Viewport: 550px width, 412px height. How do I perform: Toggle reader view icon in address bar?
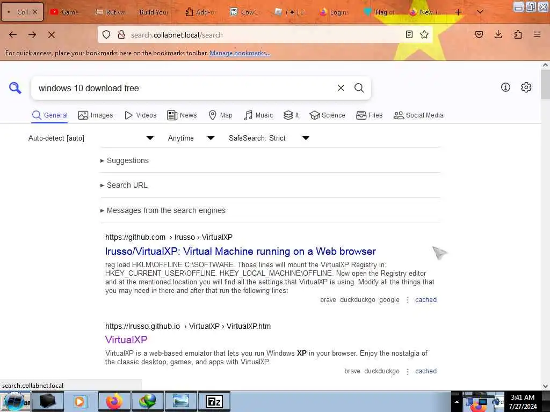point(409,34)
